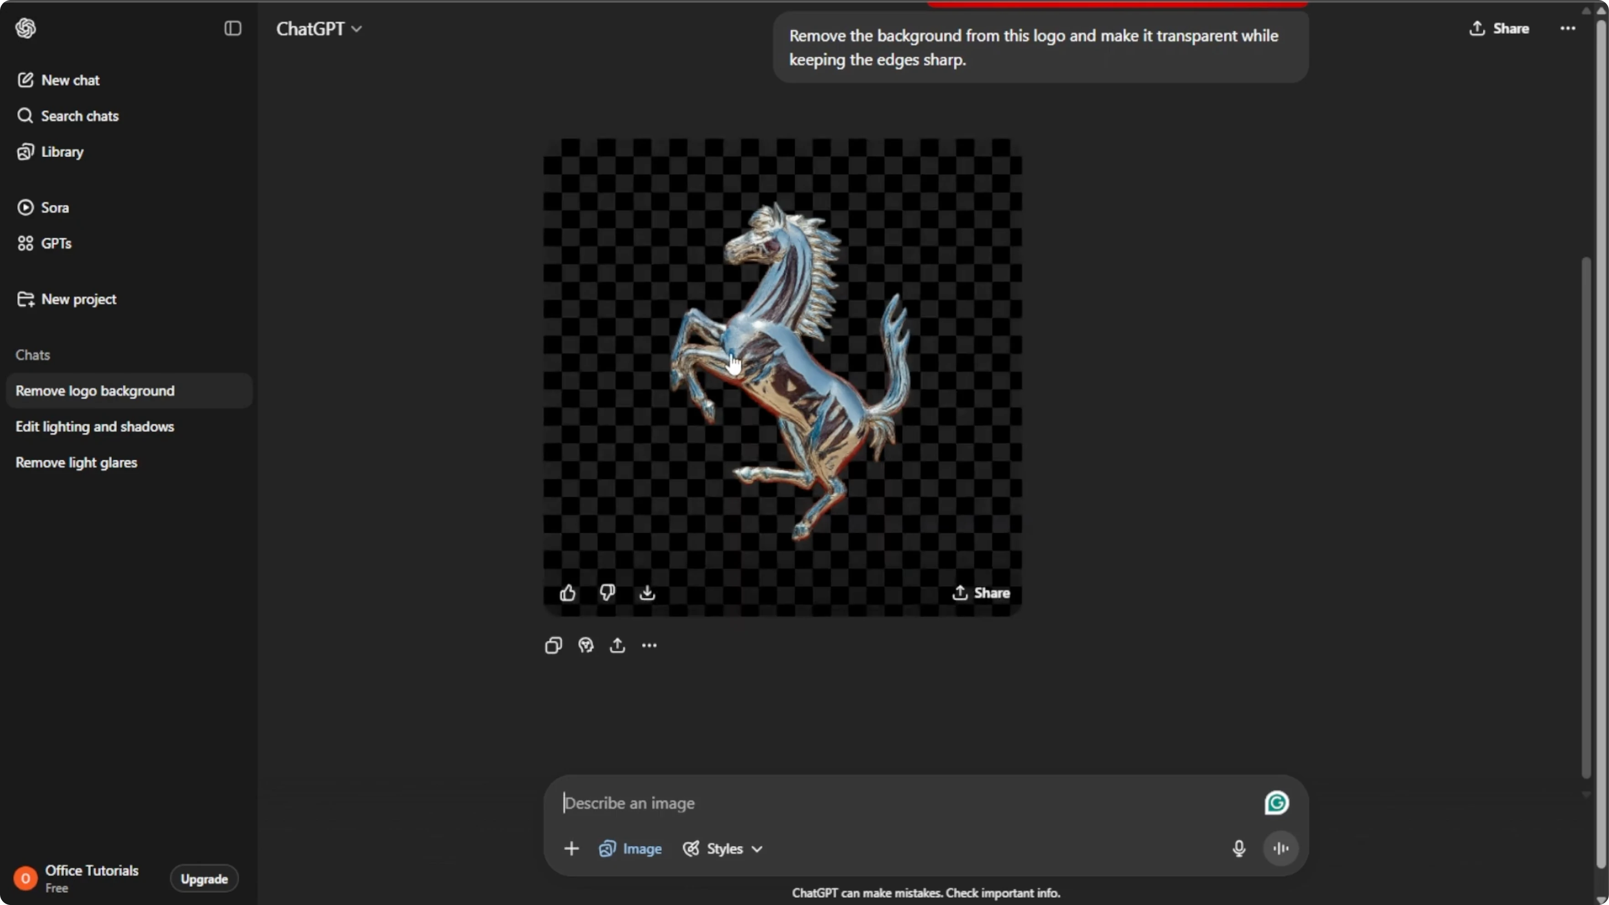Copy the response using the copy icon

(554, 645)
